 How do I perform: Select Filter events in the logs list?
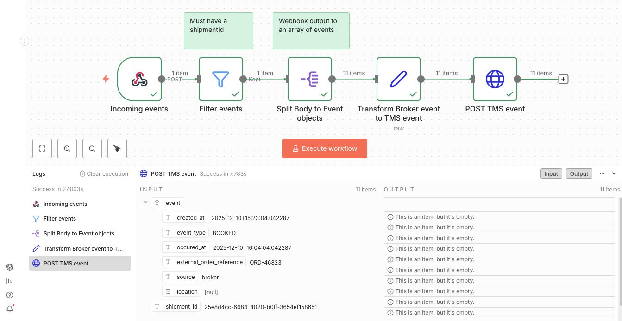pyautogui.click(x=59, y=219)
